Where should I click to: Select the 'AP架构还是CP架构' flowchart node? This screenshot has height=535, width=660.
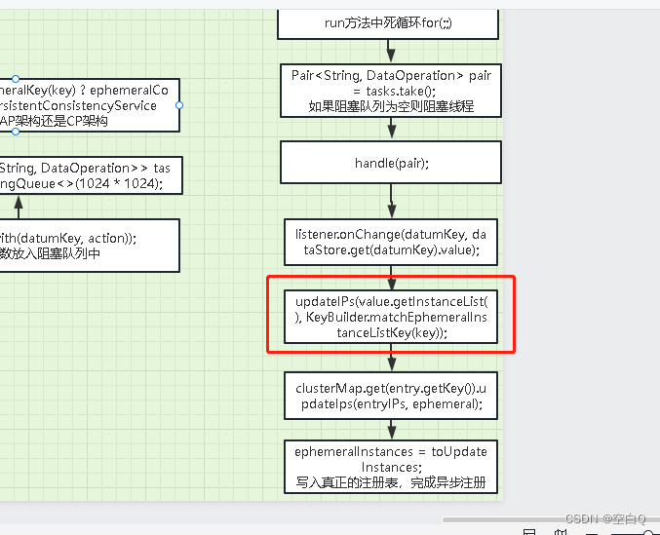(x=90, y=105)
